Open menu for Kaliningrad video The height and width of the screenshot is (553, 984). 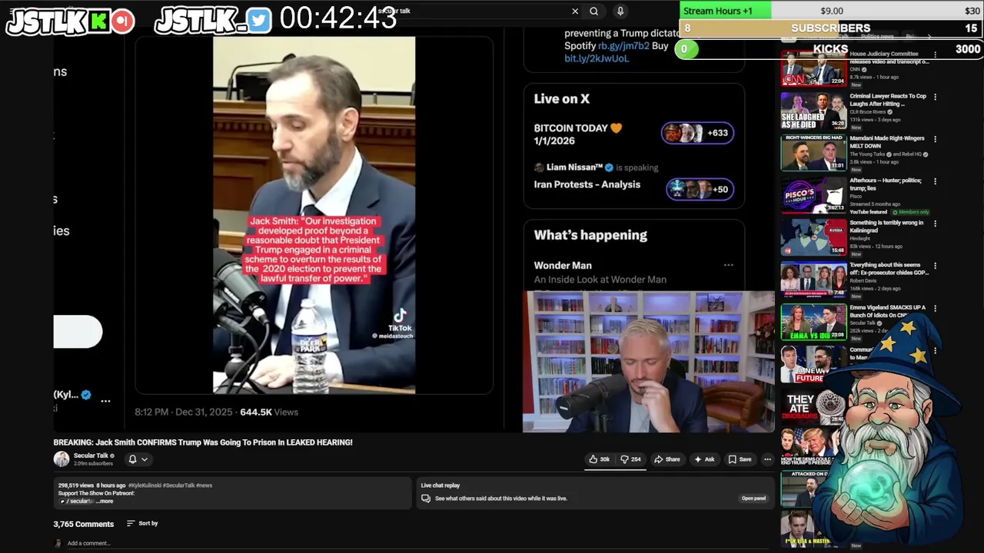[935, 224]
